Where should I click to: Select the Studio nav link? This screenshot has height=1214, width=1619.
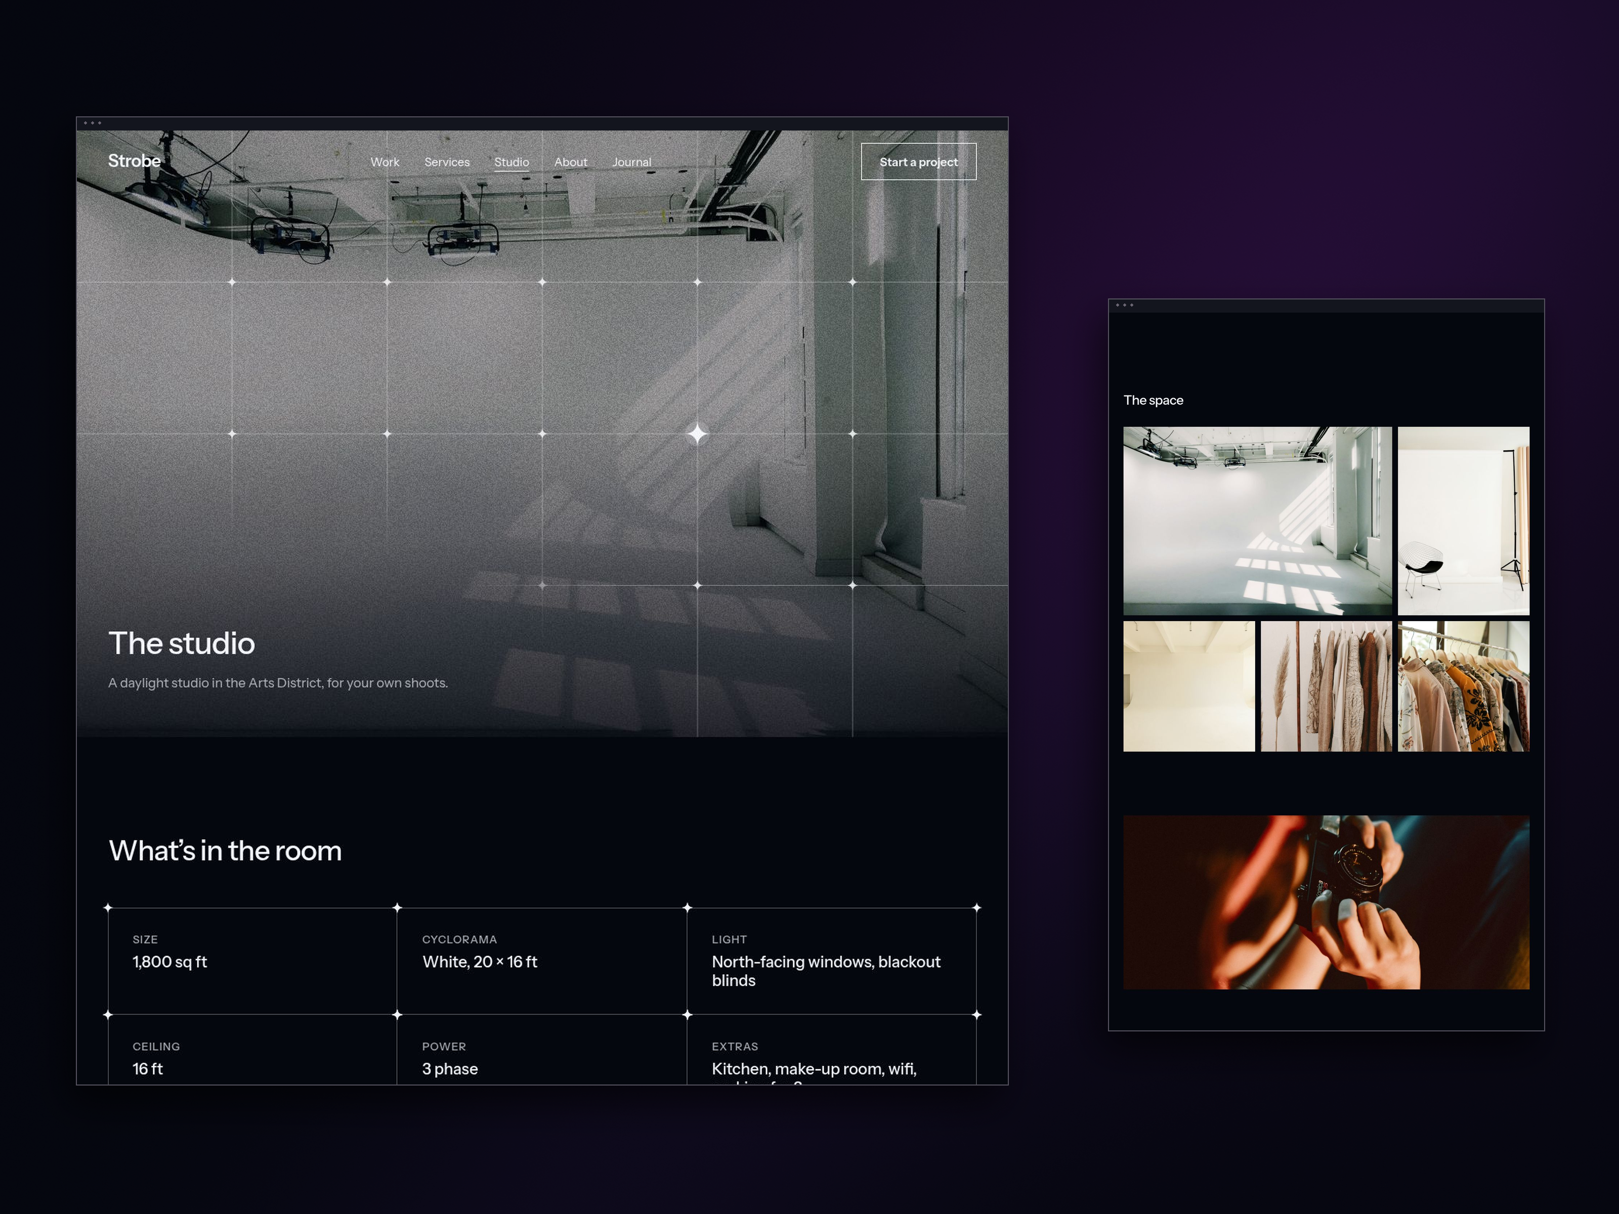[512, 162]
